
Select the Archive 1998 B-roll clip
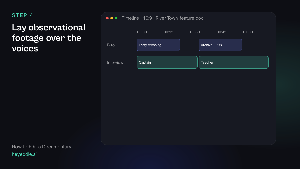220,45
